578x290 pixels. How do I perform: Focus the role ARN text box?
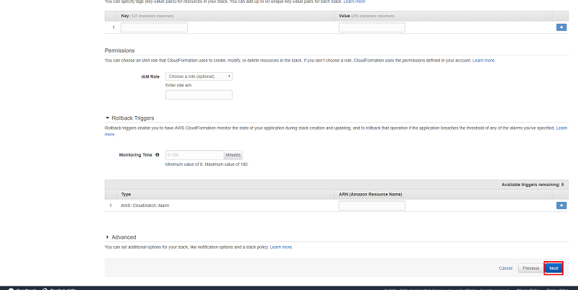[x=199, y=95]
